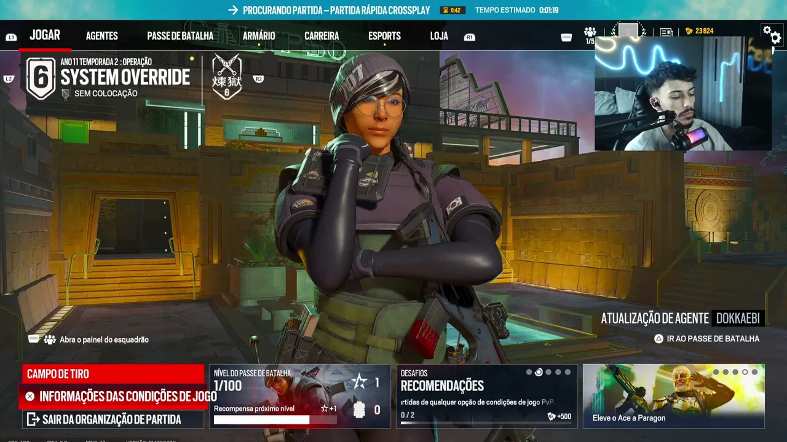
Task: Click the Dokkaebi agent name label
Action: [738, 318]
